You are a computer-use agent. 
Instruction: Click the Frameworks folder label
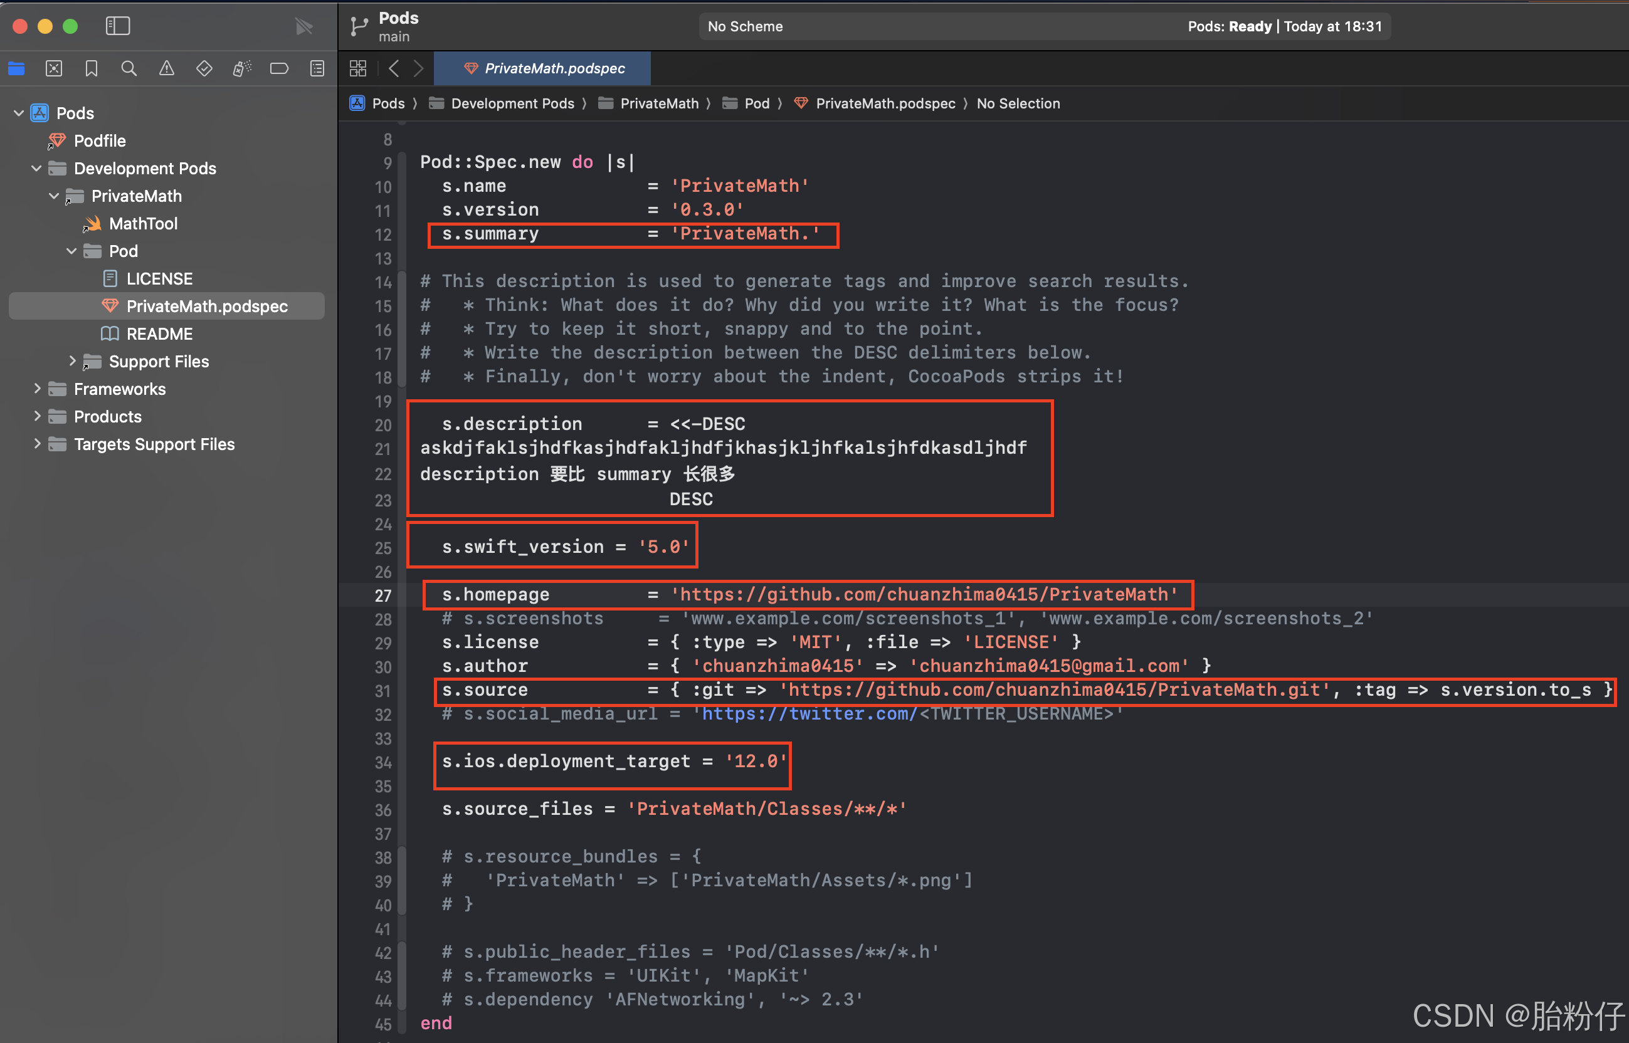pos(120,389)
